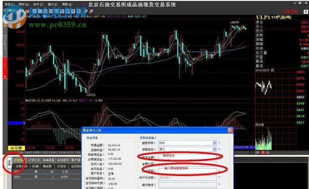Open the 当日成交 tab
Image resolution: width=309 pixels, height=189 pixels.
pos(63,160)
